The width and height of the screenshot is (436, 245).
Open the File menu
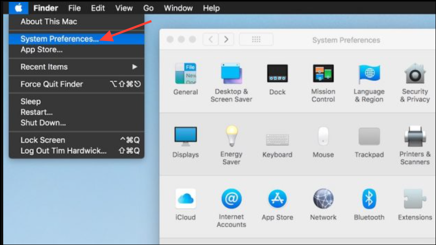pos(75,8)
